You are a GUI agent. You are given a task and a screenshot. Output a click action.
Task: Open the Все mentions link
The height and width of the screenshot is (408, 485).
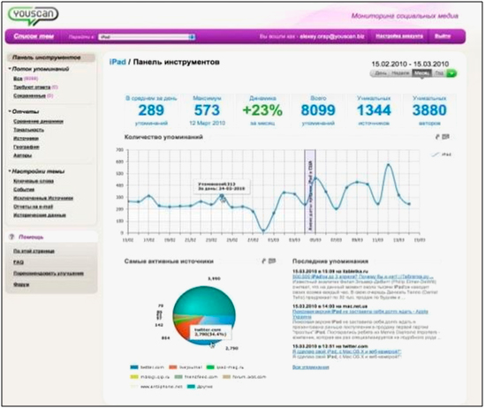coord(18,79)
